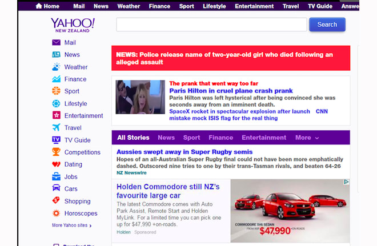Screen dimensions: 377x246
Task: Click the Home house icon in top bar
Action: [x=39, y=6]
